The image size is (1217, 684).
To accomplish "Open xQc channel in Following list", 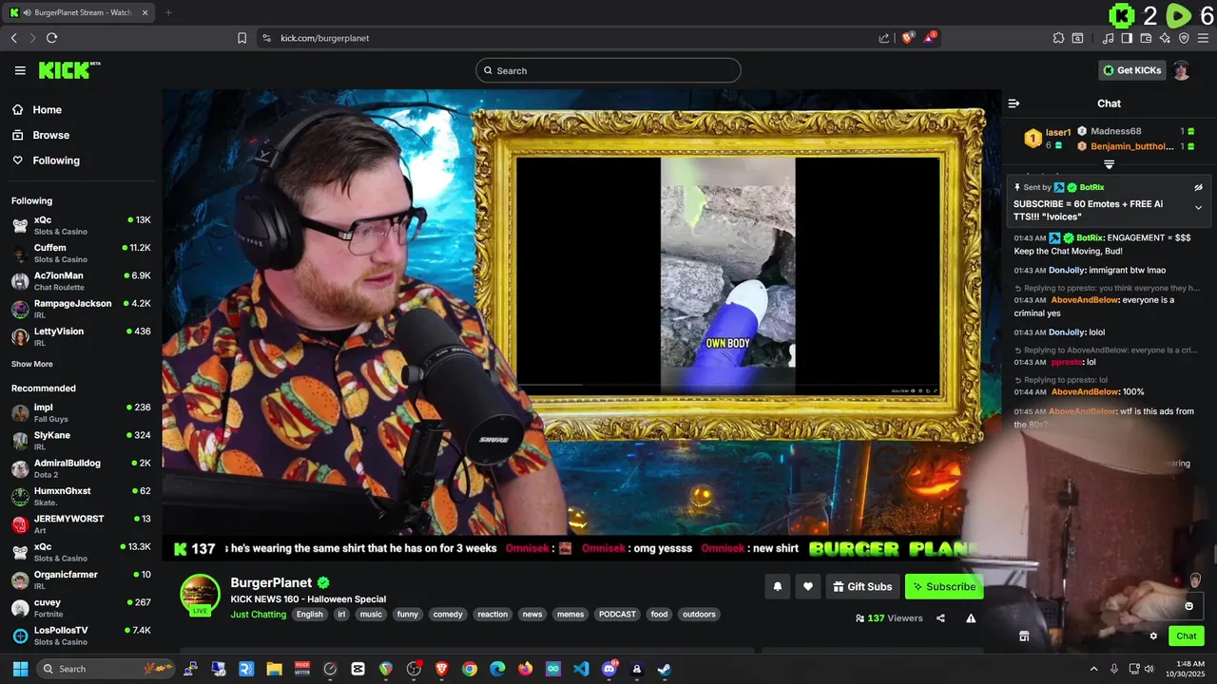I will (x=81, y=225).
